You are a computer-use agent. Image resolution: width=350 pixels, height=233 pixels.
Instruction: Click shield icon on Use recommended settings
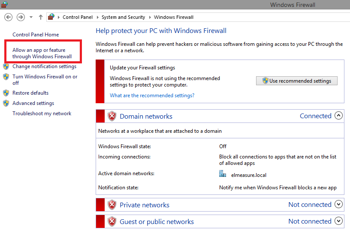coord(265,81)
